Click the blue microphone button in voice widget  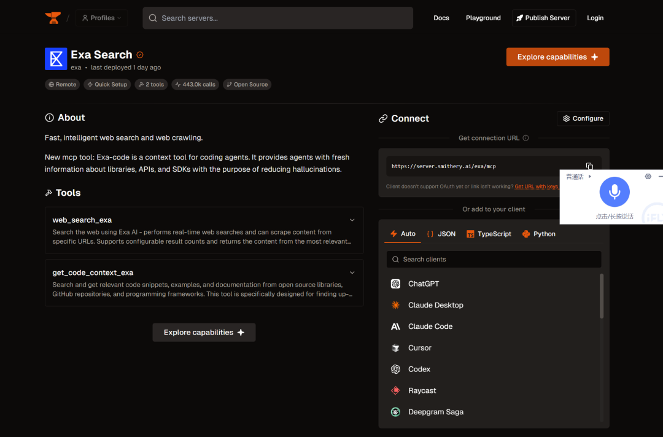pyautogui.click(x=615, y=192)
